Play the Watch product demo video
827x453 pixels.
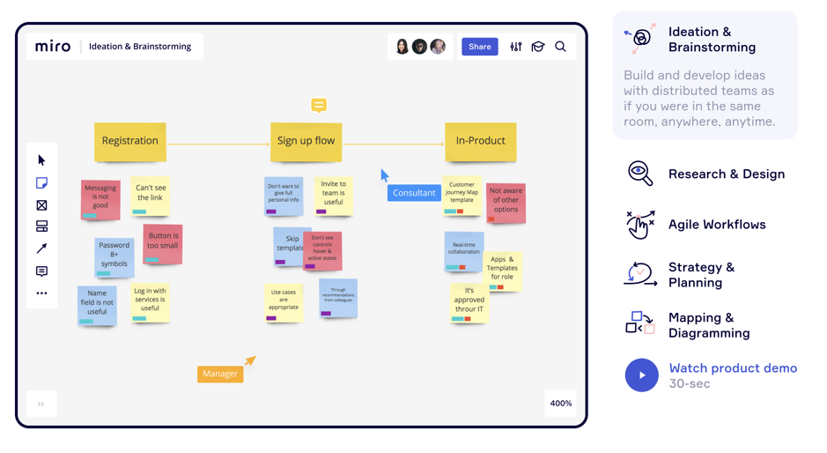(x=642, y=375)
